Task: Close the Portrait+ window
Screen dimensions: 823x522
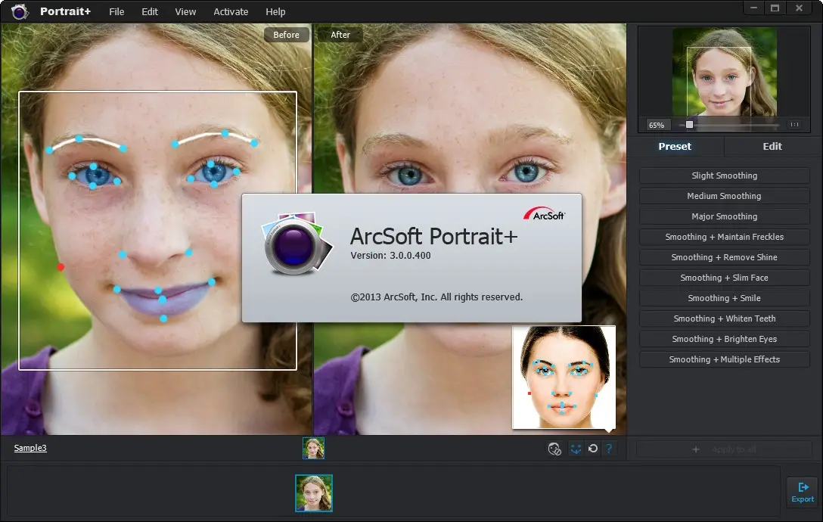Action: (x=799, y=8)
